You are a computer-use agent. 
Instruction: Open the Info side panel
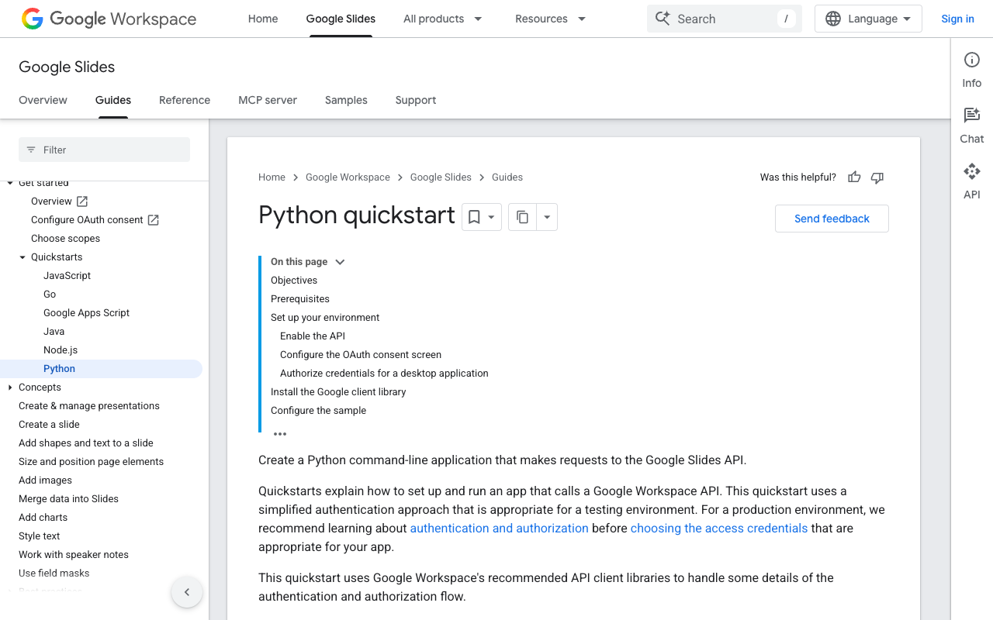pyautogui.click(x=972, y=70)
